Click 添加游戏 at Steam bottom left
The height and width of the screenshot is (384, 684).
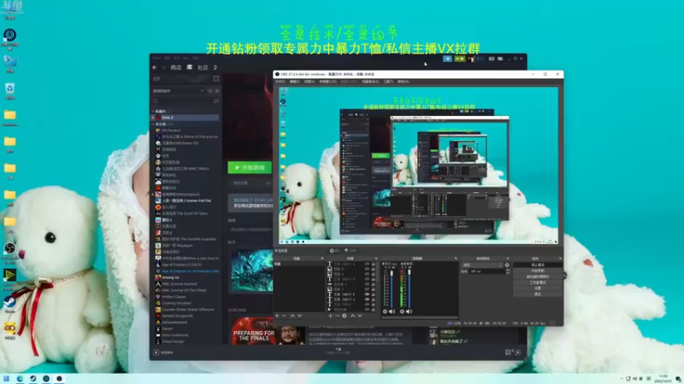pyautogui.click(x=163, y=352)
